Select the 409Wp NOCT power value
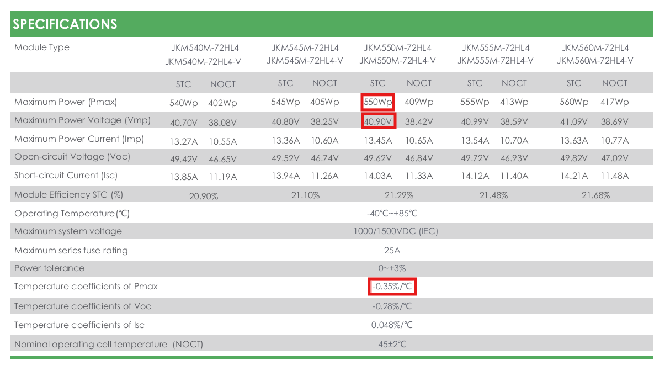665x365 pixels. (419, 102)
